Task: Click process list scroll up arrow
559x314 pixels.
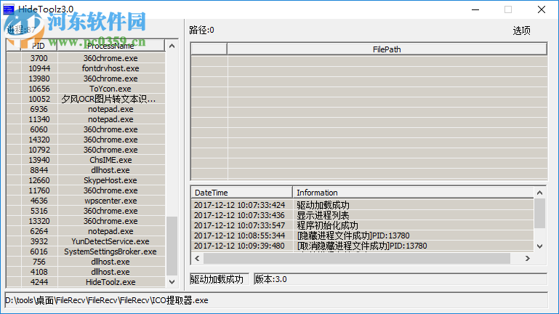Action: (172, 46)
